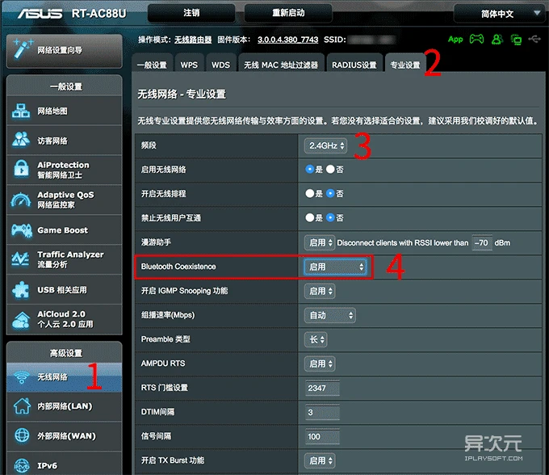Viewport: 549px width, 475px height.
Task: Click the RTS threshold (RTS 门槛设置) field 2347
Action: [x=322, y=388]
